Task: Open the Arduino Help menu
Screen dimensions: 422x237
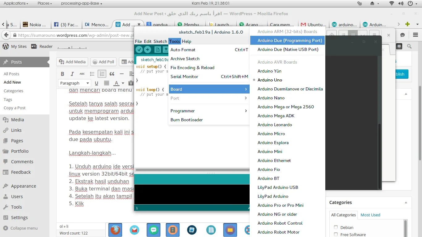Action: [187, 41]
